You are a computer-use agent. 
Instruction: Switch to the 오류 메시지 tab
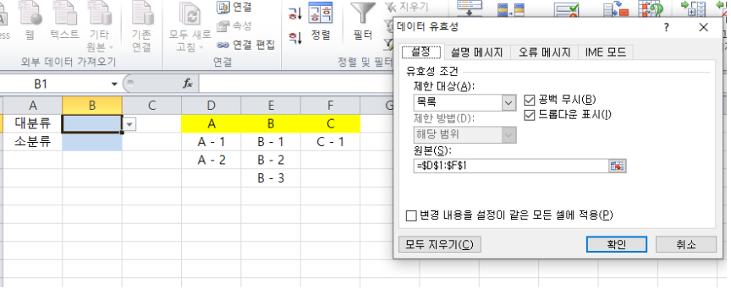coord(544,52)
